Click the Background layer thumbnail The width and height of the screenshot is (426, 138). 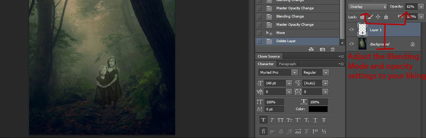362,44
